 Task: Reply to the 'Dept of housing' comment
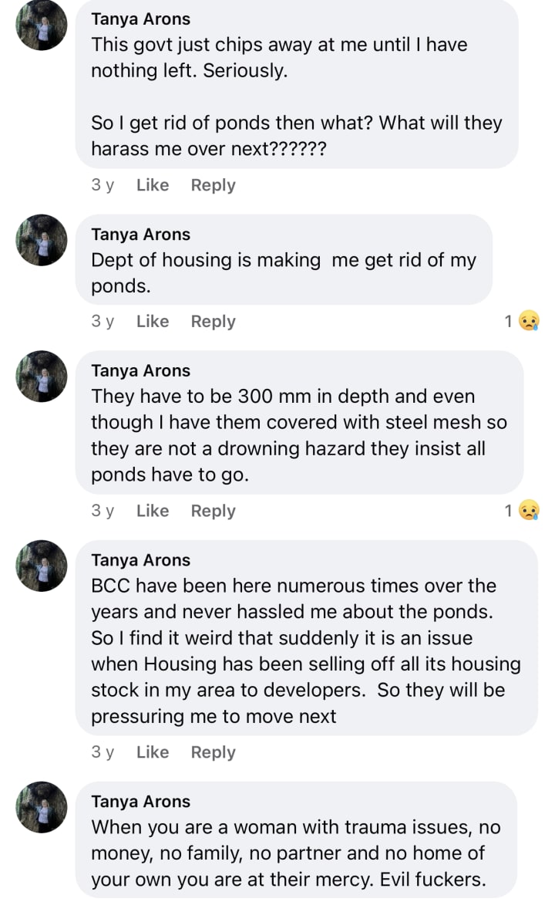coord(213,322)
